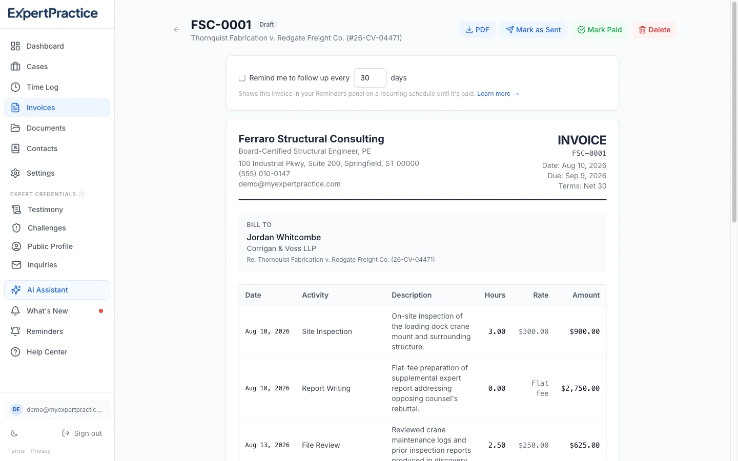Click the Draft status badge
Screen dimensions: 738x461
[266, 25]
